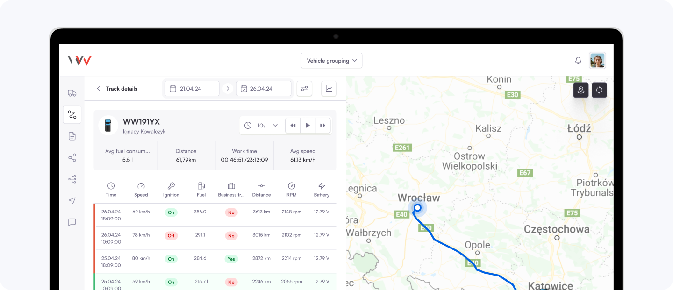
Task: Open the share sidebar icon
Action: coord(72,158)
